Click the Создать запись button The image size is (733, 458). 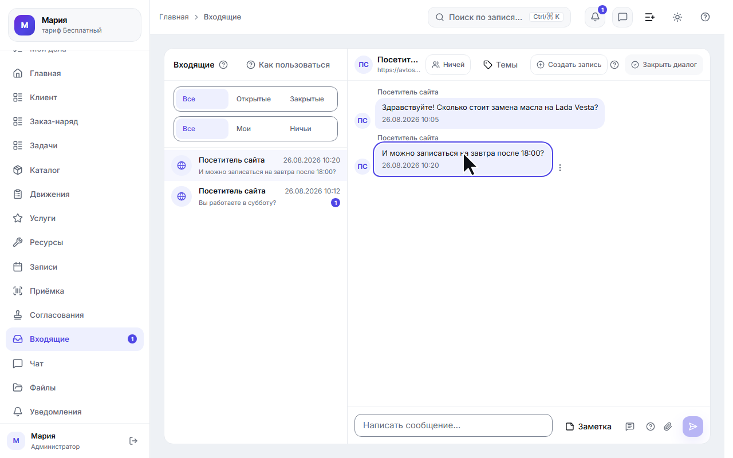[569, 65]
